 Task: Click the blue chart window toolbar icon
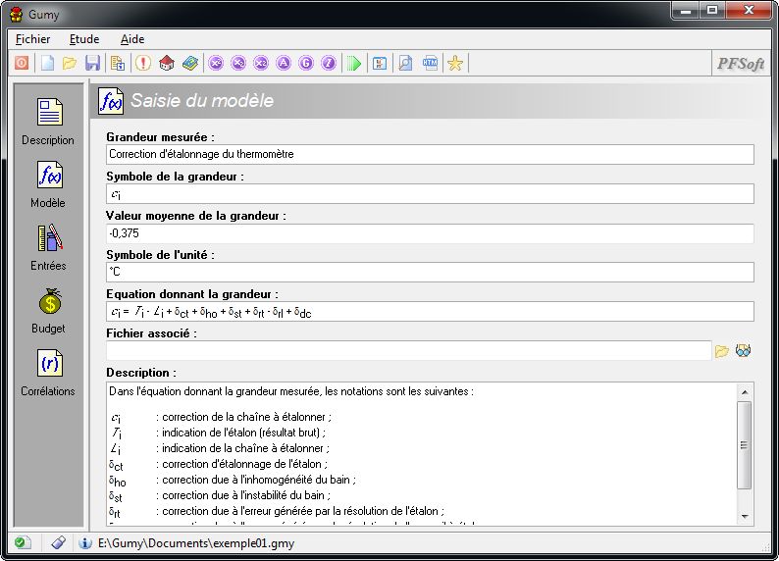(380, 63)
